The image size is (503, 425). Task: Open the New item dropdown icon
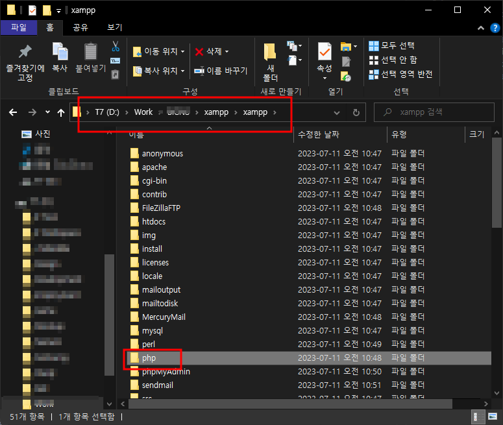tap(294, 46)
